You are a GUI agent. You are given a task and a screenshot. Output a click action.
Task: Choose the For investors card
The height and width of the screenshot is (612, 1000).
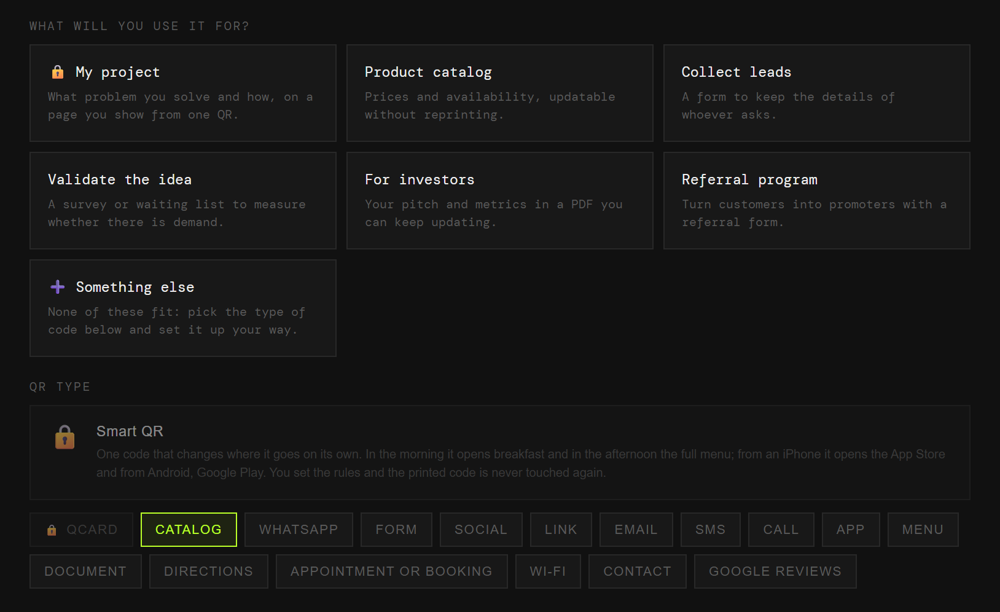pos(500,200)
